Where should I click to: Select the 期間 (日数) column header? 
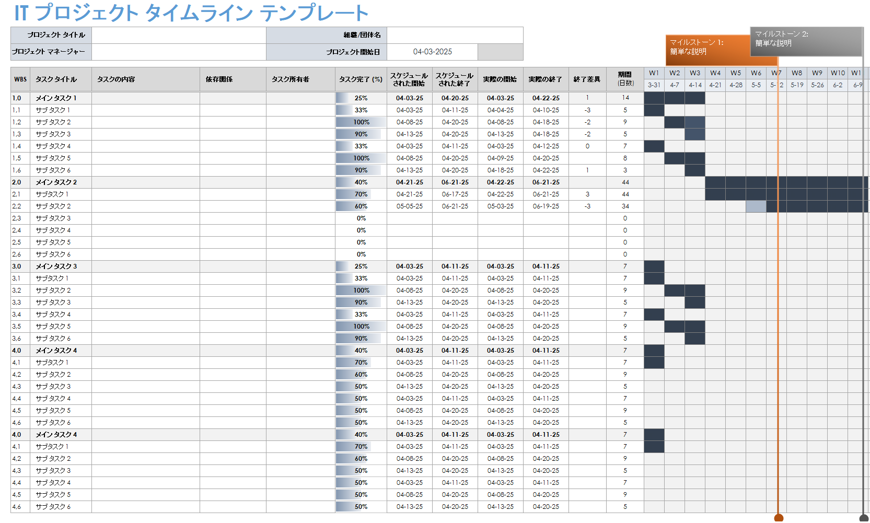pyautogui.click(x=625, y=79)
